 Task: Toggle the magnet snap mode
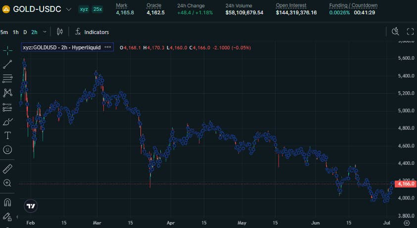click(x=8, y=202)
